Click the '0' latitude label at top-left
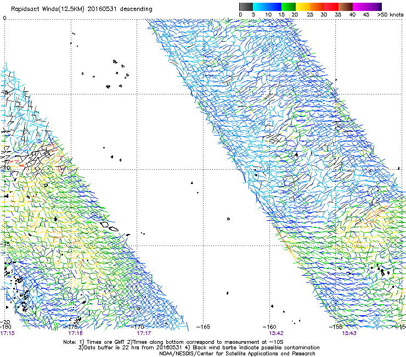 click(4, 18)
